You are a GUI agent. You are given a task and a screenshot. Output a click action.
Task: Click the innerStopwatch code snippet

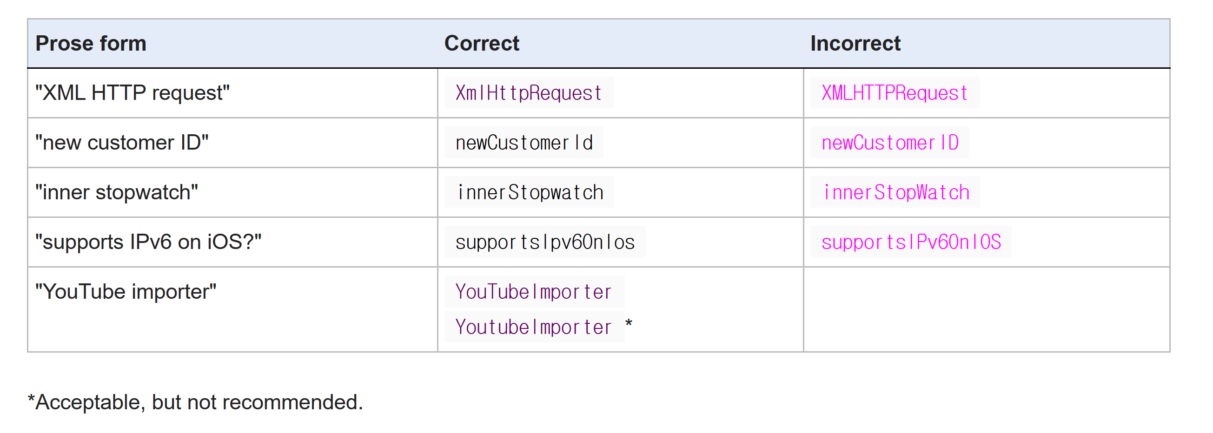tap(529, 192)
